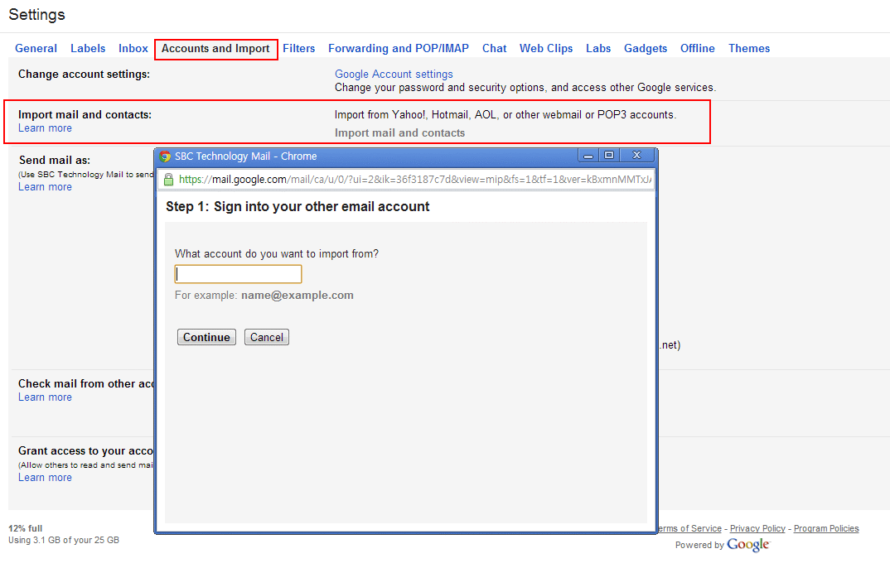Viewport: 890px width, 568px height.
Task: Switch to the Chat tab
Action: tap(495, 49)
